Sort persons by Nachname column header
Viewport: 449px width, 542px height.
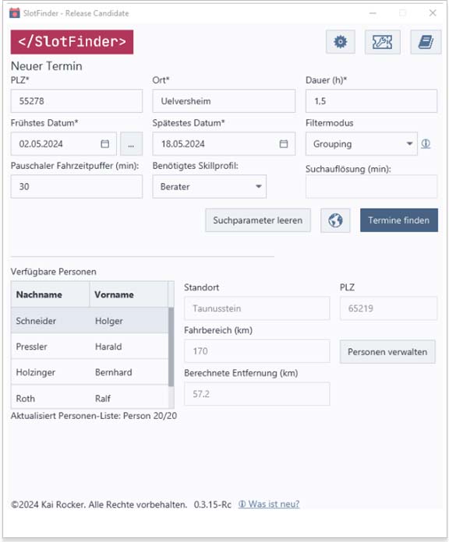pyautogui.click(x=51, y=294)
